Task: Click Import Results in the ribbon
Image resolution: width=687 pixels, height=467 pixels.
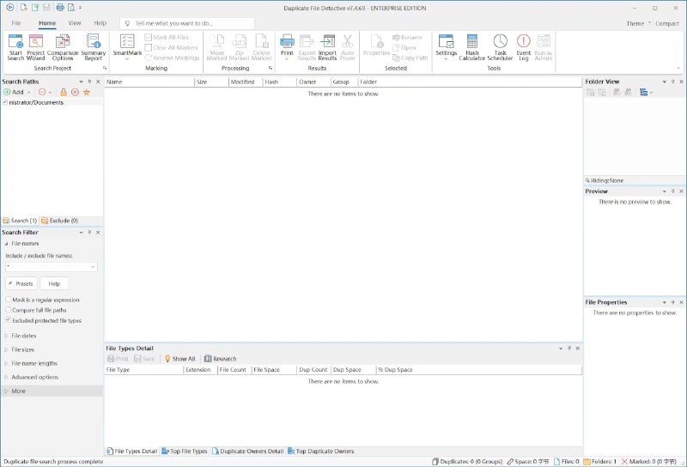Action: pos(327,47)
